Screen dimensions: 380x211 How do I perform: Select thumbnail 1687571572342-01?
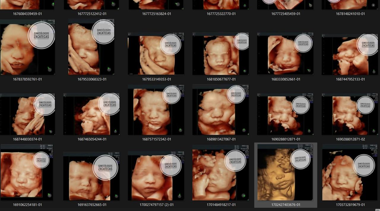pyautogui.click(x=156, y=110)
